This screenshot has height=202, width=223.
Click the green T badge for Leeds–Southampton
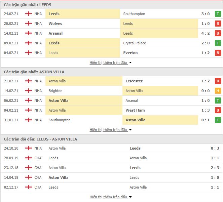click(x=218, y=14)
